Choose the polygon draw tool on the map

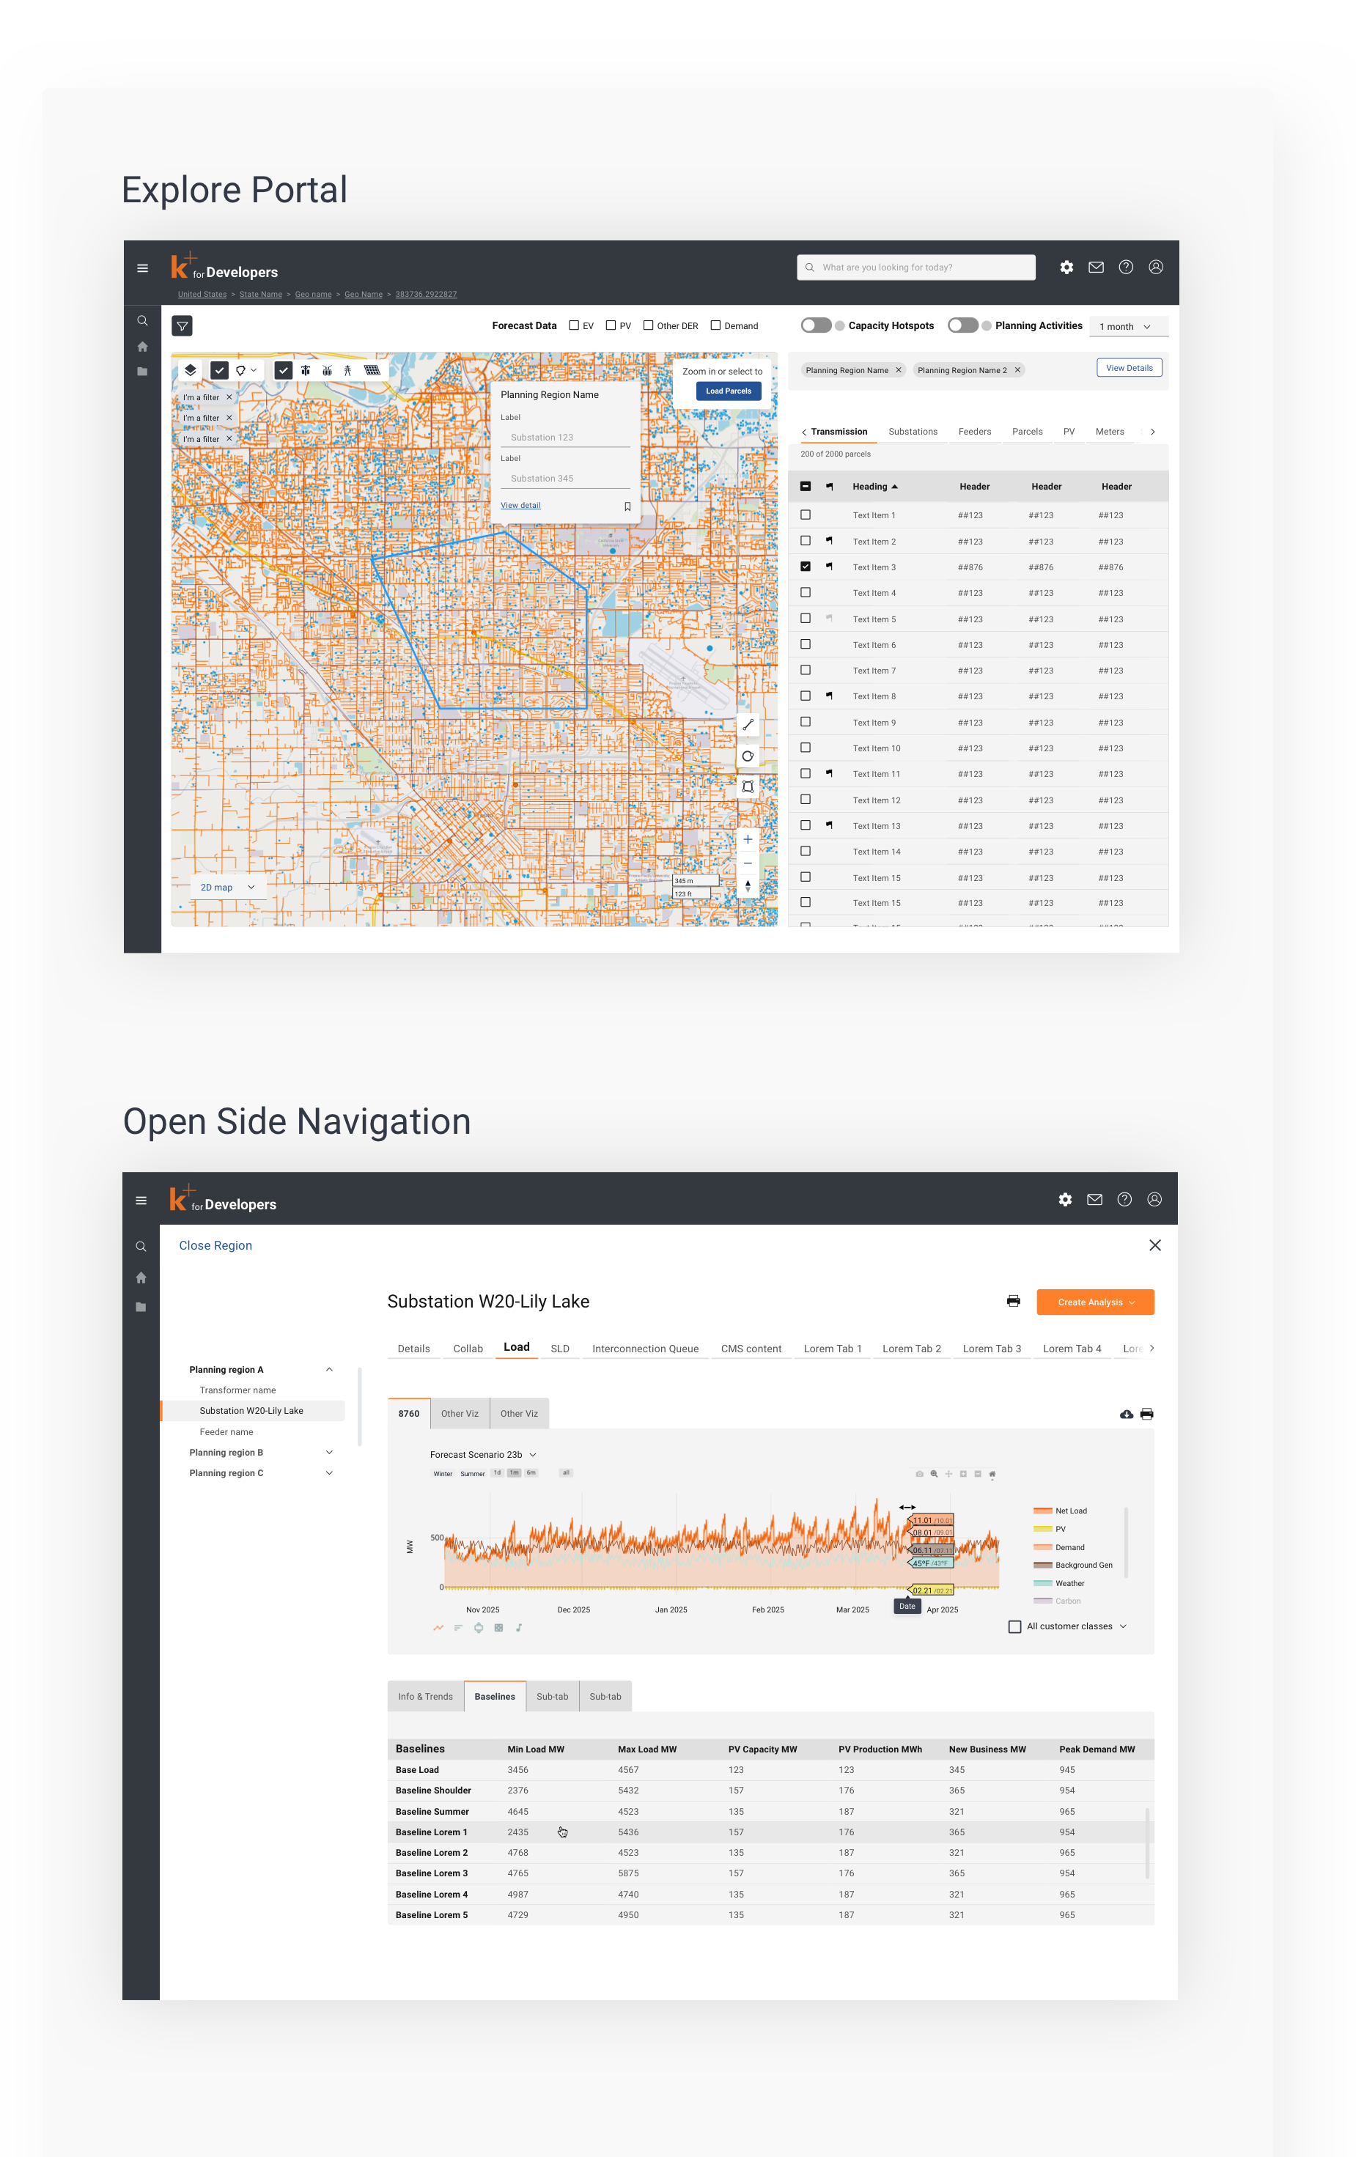click(x=747, y=786)
